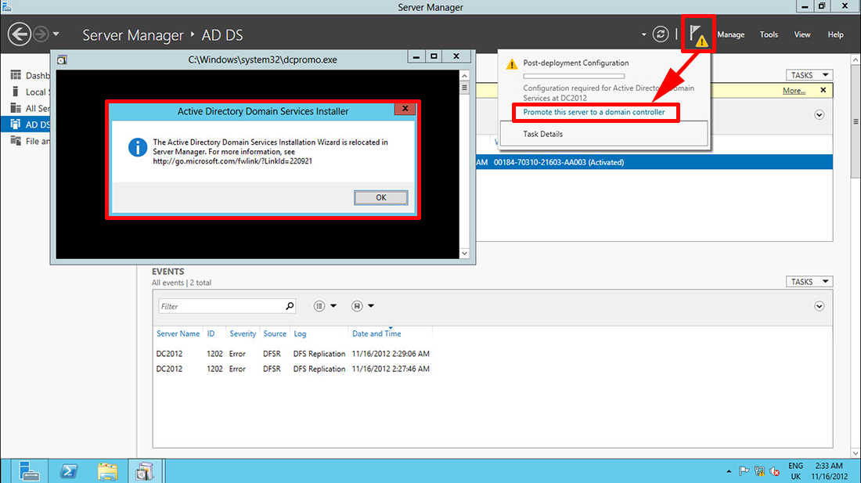
Task: Click the post-deployment progress bar
Action: click(x=574, y=76)
